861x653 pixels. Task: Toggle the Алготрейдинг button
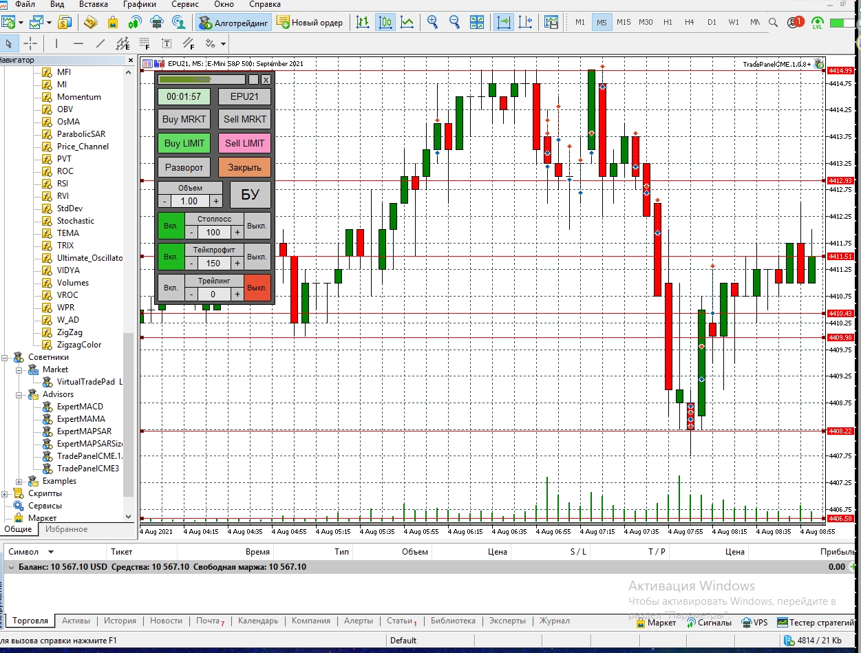[234, 22]
